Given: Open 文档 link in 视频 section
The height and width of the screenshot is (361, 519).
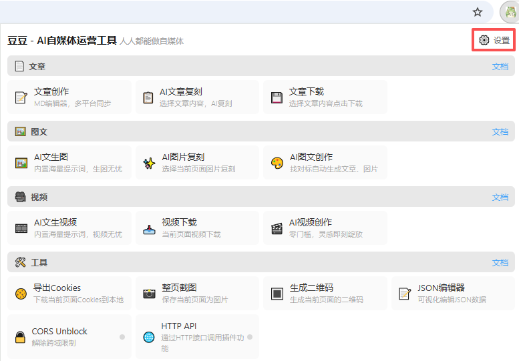Looking at the screenshot, I should [x=500, y=198].
